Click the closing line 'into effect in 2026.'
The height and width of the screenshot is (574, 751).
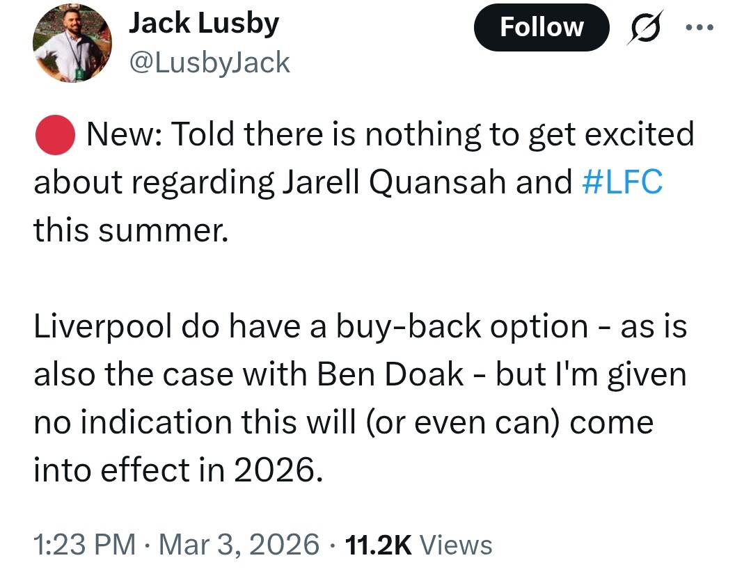click(x=178, y=471)
